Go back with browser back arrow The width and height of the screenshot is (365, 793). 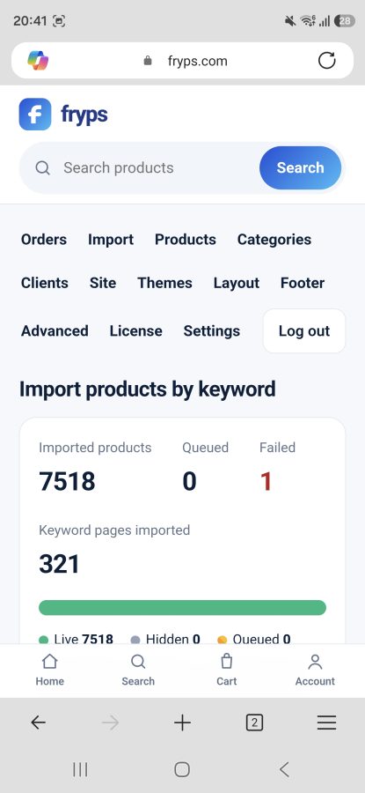click(x=38, y=723)
